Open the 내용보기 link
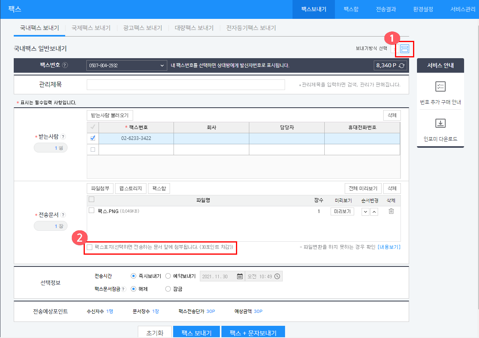Viewport: 479px width, 338px height. tap(389, 247)
